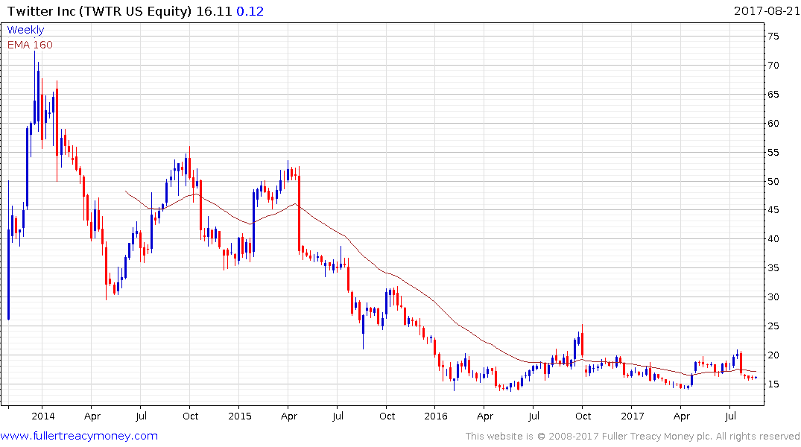Click the 45 price axis label
Screen dimensions: 801x447
(x=773, y=210)
